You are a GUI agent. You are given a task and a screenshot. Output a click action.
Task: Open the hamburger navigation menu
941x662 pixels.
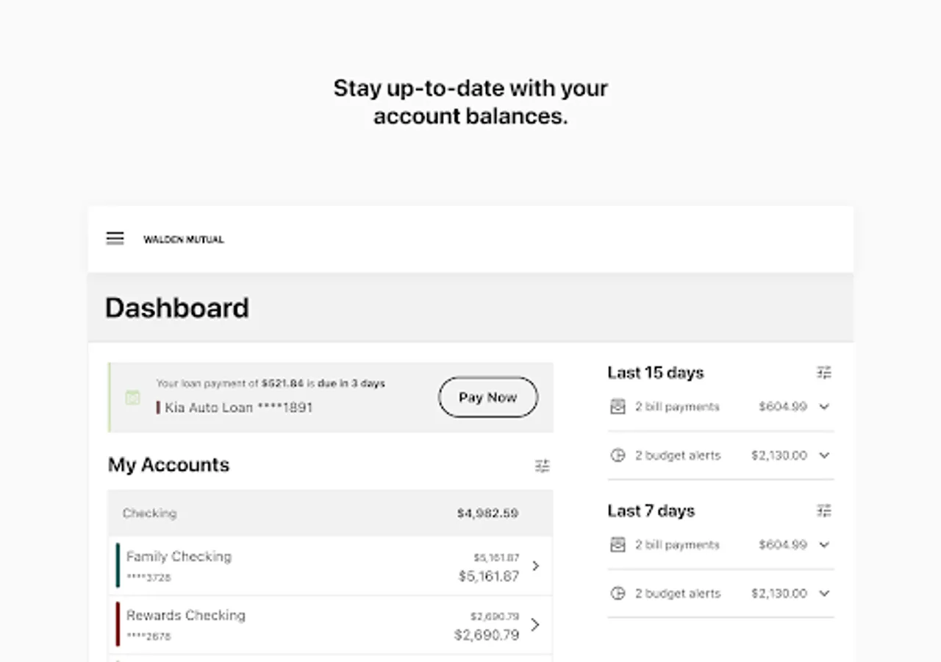(115, 238)
